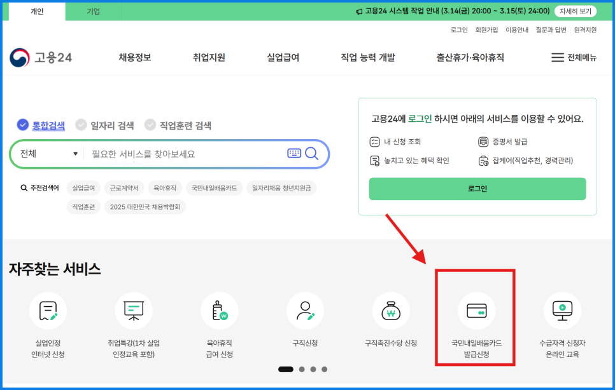Open 국민내일배움카드 발급신청 card icon
The image size is (615, 390).
pyautogui.click(x=477, y=311)
